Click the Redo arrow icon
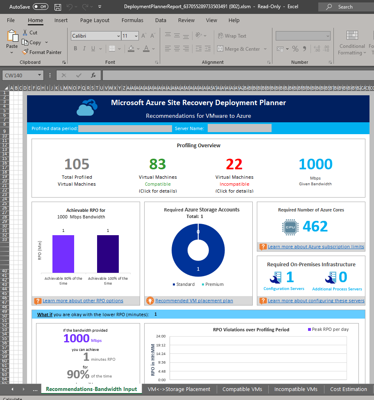The image size is (374, 400). click(85, 7)
